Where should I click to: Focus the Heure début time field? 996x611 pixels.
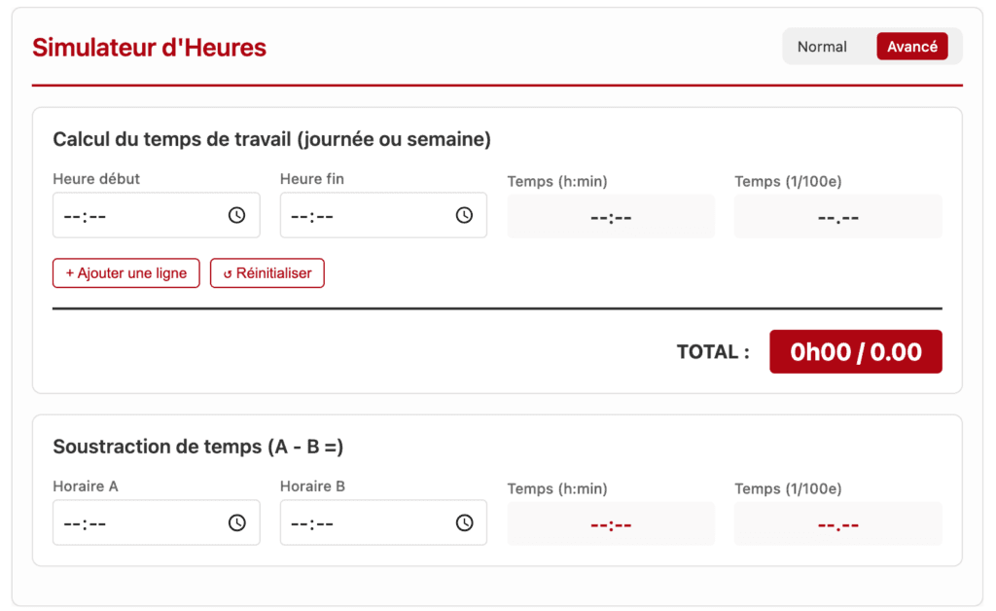point(136,215)
